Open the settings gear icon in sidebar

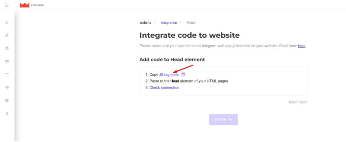7,101
